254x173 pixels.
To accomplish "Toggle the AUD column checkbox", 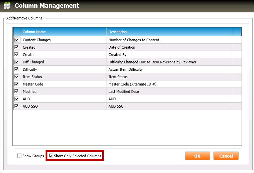I will 16,99.
